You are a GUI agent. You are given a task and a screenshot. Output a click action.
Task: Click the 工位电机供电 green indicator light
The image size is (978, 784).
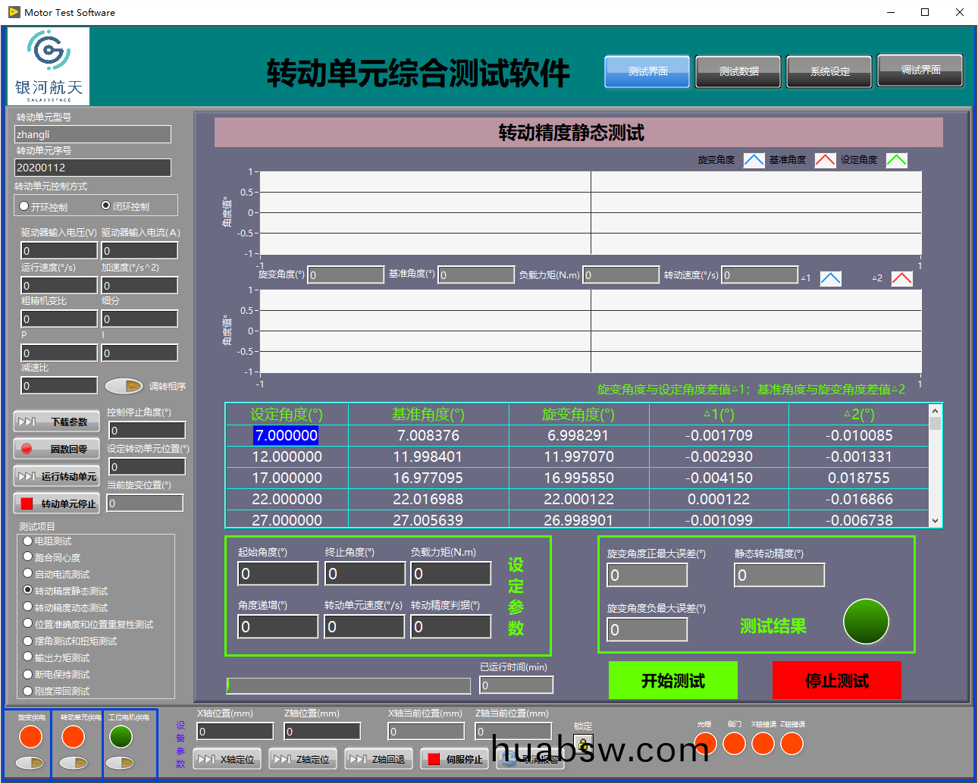[x=121, y=736]
